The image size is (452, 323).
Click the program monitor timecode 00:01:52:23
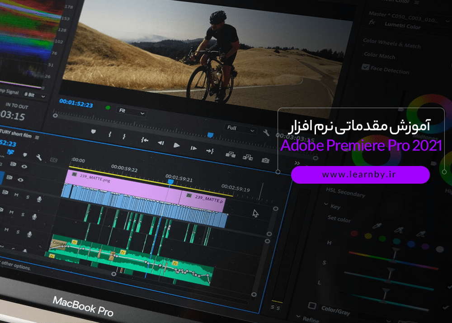pyautogui.click(x=76, y=103)
